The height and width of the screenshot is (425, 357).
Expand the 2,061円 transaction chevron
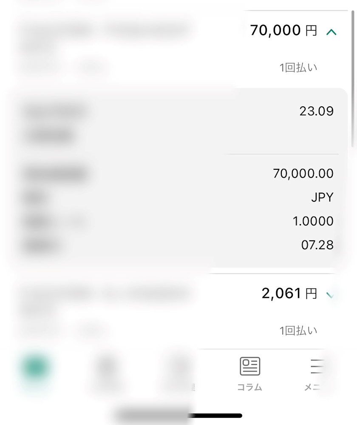pos(330,294)
